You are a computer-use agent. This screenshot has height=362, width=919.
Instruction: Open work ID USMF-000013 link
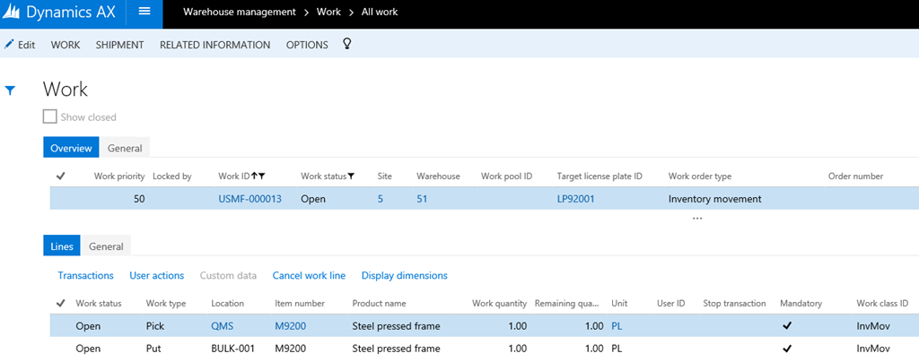(249, 199)
